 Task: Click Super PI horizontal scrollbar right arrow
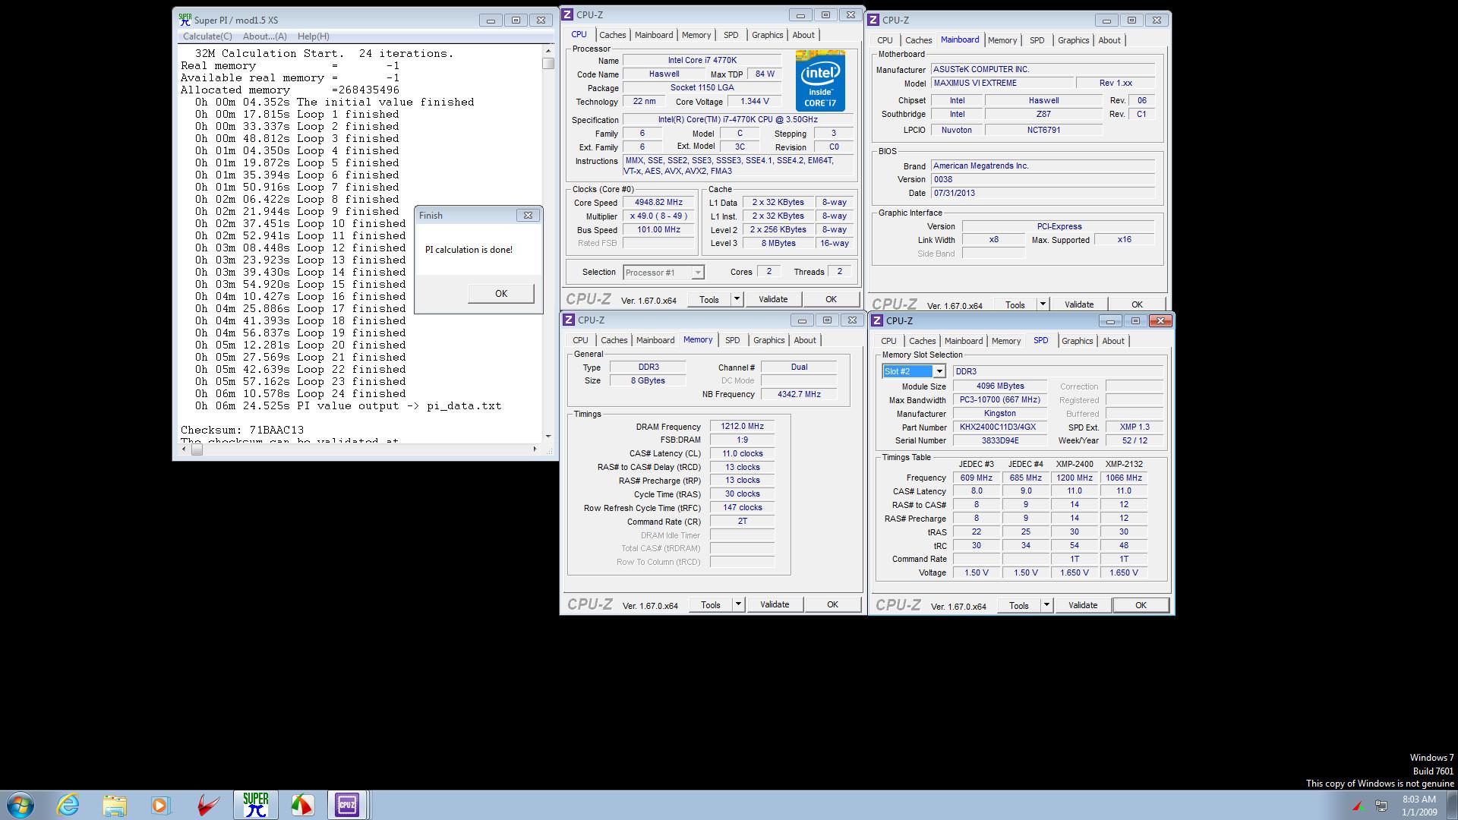535,449
